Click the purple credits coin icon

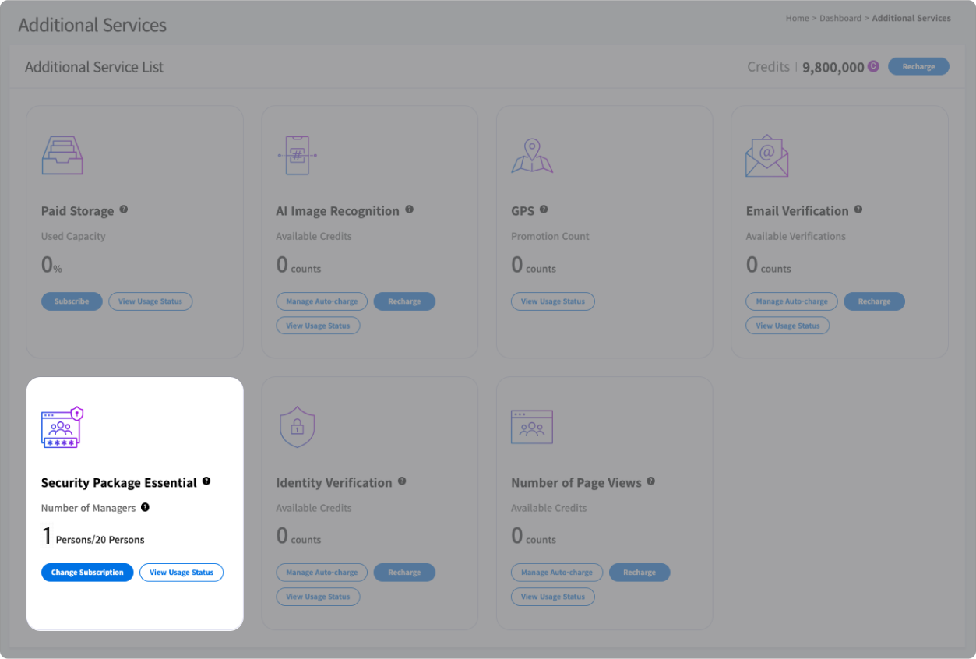873,66
